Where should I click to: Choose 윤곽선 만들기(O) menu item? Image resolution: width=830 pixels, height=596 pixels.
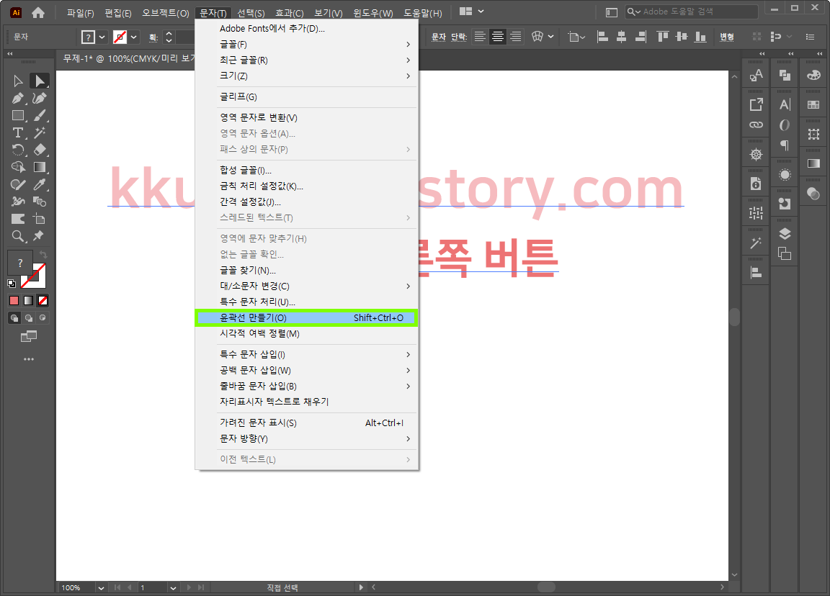306,318
